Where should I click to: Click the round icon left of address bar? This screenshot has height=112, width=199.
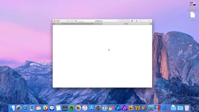point(76,21)
